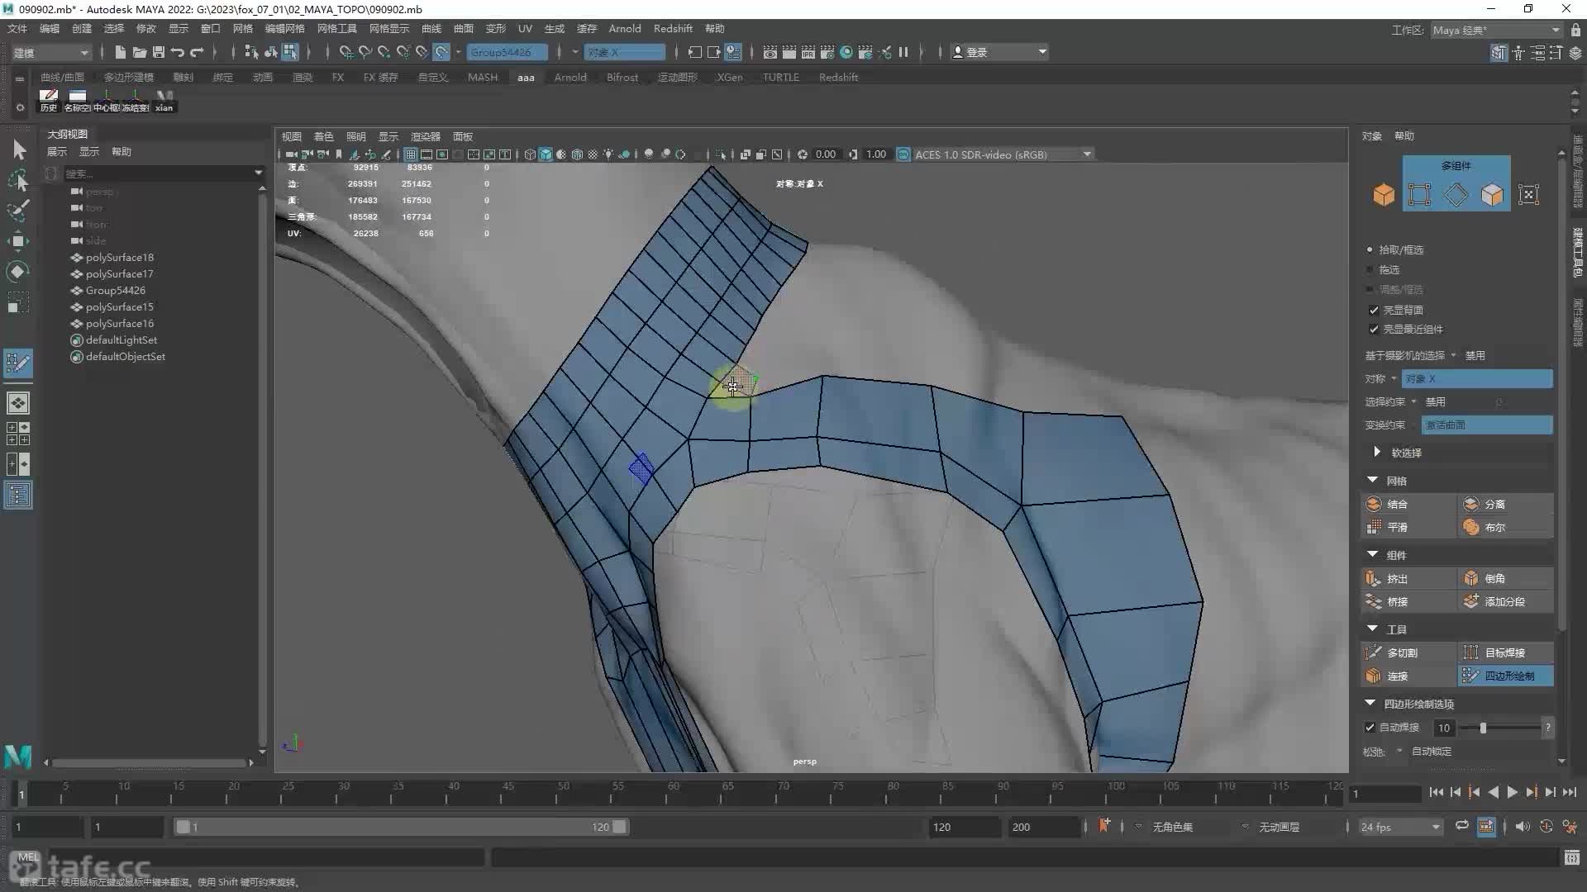The height and width of the screenshot is (892, 1587).
Task: Open the Modeling Toolkit icon at top right
Action: click(1499, 53)
